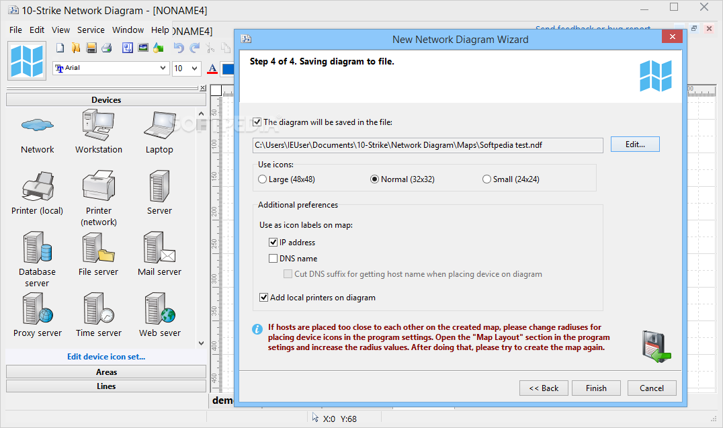This screenshot has width=723, height=428.
Task: Close the Devices side panel
Action: pyautogui.click(x=203, y=87)
